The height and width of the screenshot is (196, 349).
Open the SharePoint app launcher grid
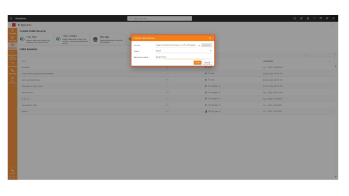11,19
